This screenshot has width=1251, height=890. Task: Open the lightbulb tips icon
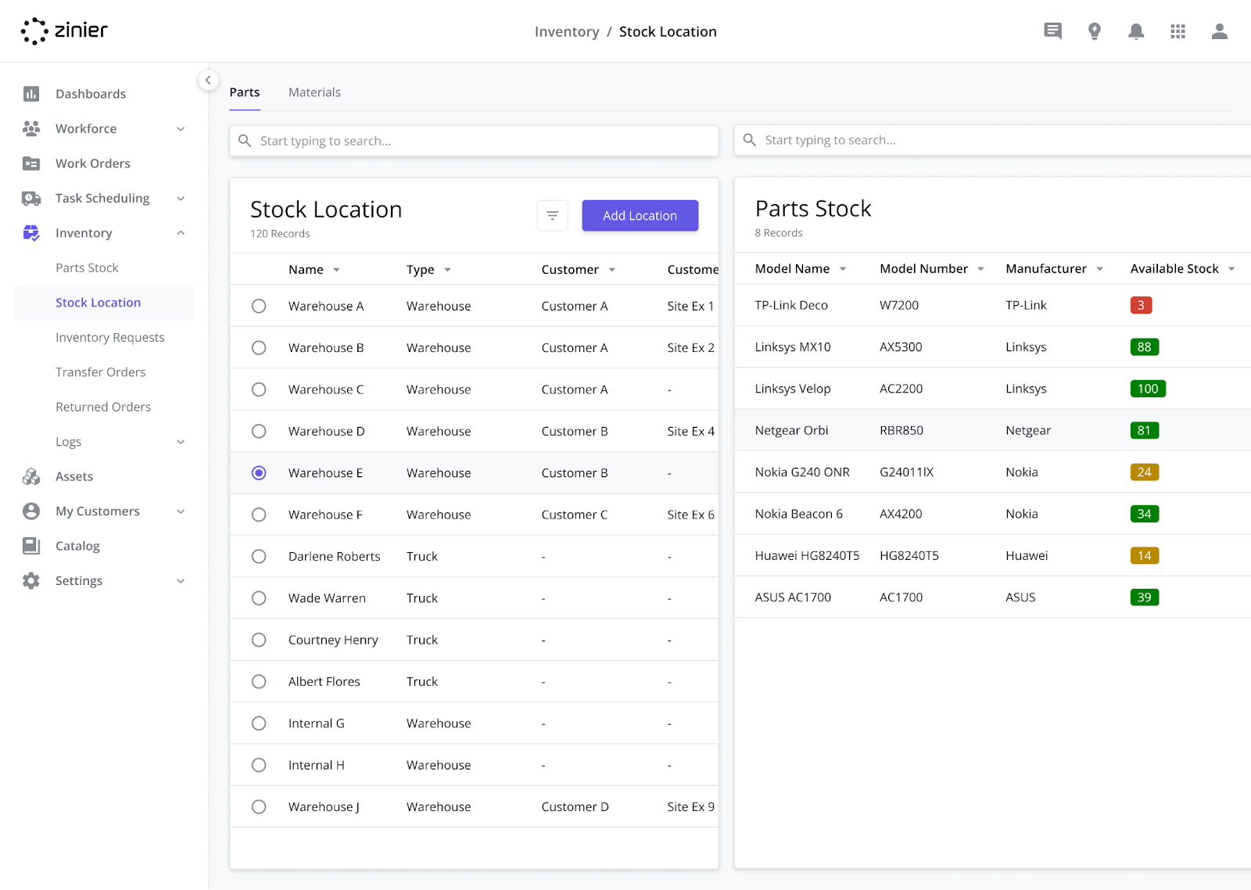tap(1095, 31)
